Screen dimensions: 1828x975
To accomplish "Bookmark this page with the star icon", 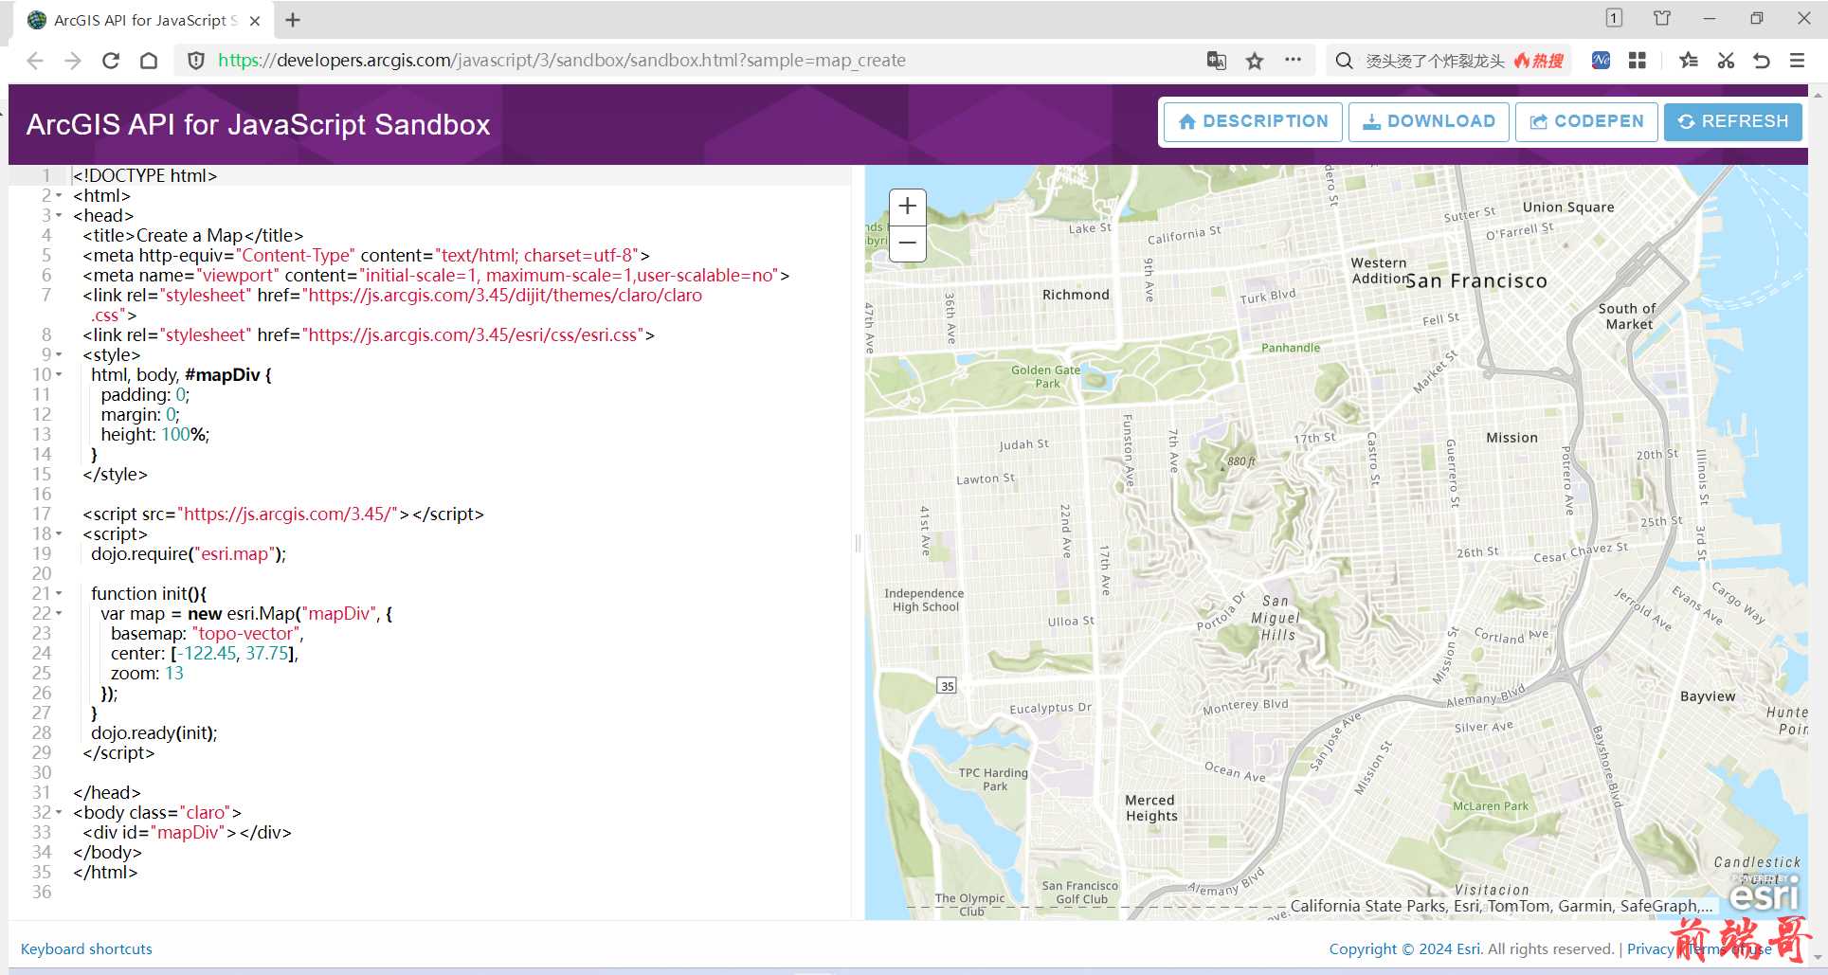I will click(1255, 61).
